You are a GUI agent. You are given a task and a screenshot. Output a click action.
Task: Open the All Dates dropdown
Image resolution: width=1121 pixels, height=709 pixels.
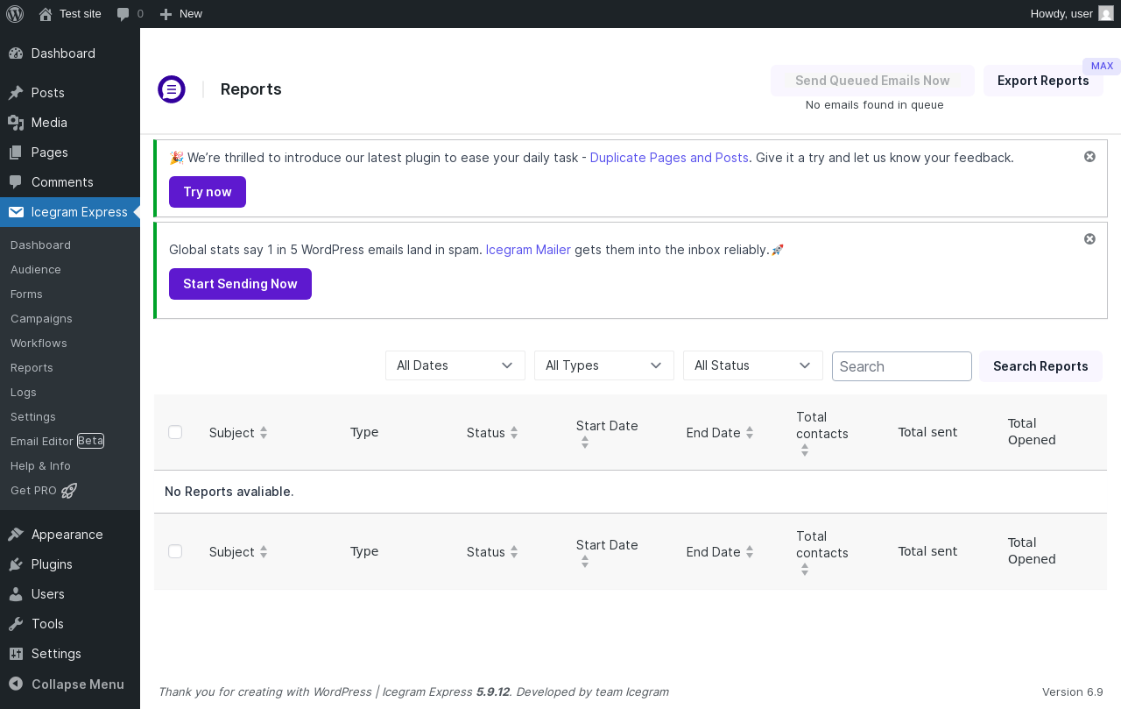[x=455, y=365]
